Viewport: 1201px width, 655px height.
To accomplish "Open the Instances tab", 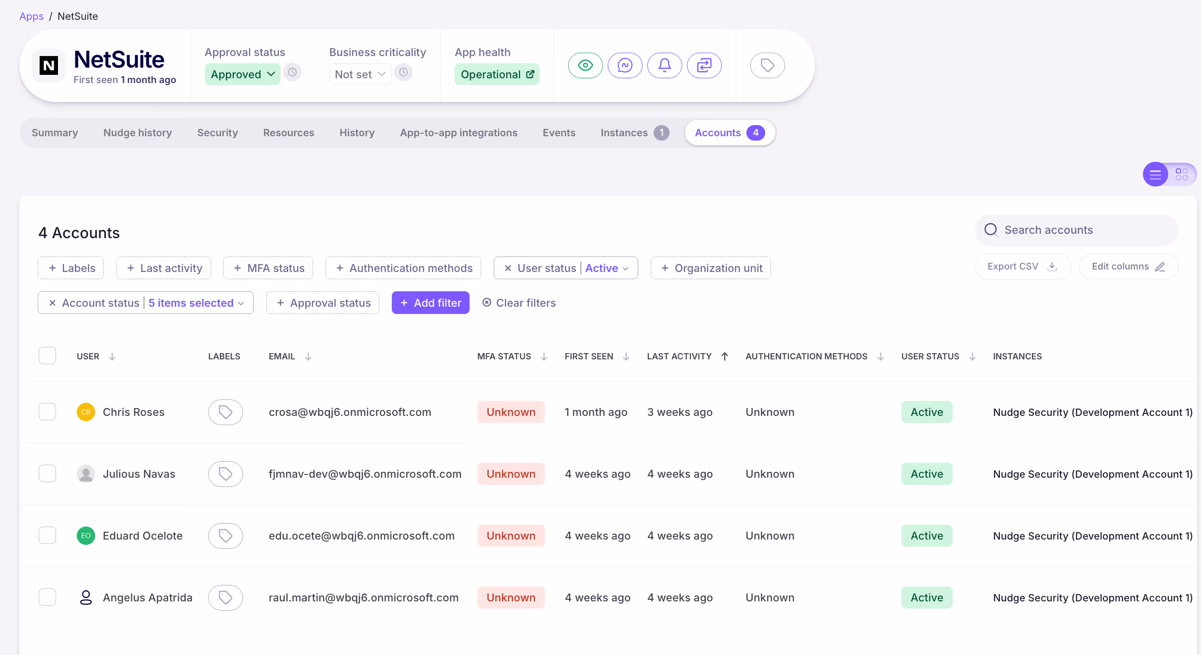I will pyautogui.click(x=624, y=132).
